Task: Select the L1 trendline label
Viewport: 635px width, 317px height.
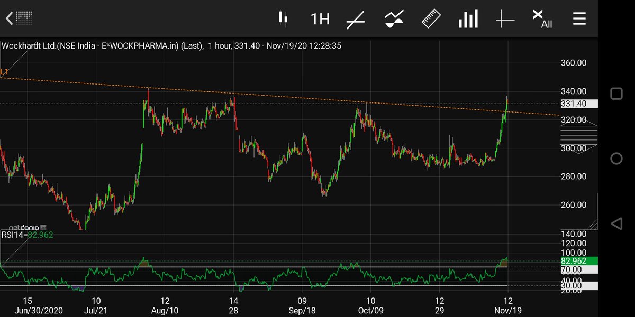Action: pyautogui.click(x=4, y=71)
